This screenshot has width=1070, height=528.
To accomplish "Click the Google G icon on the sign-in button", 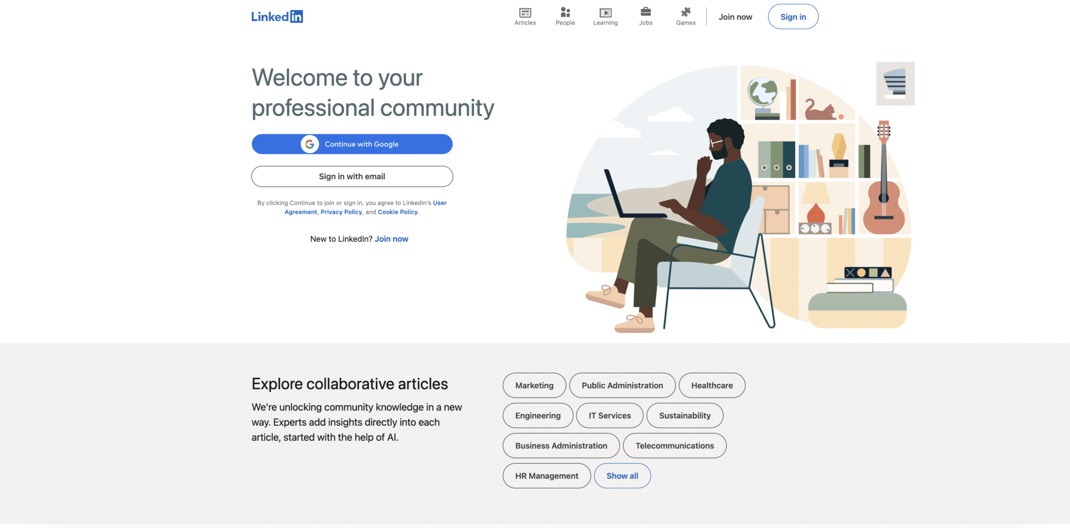I will point(310,144).
